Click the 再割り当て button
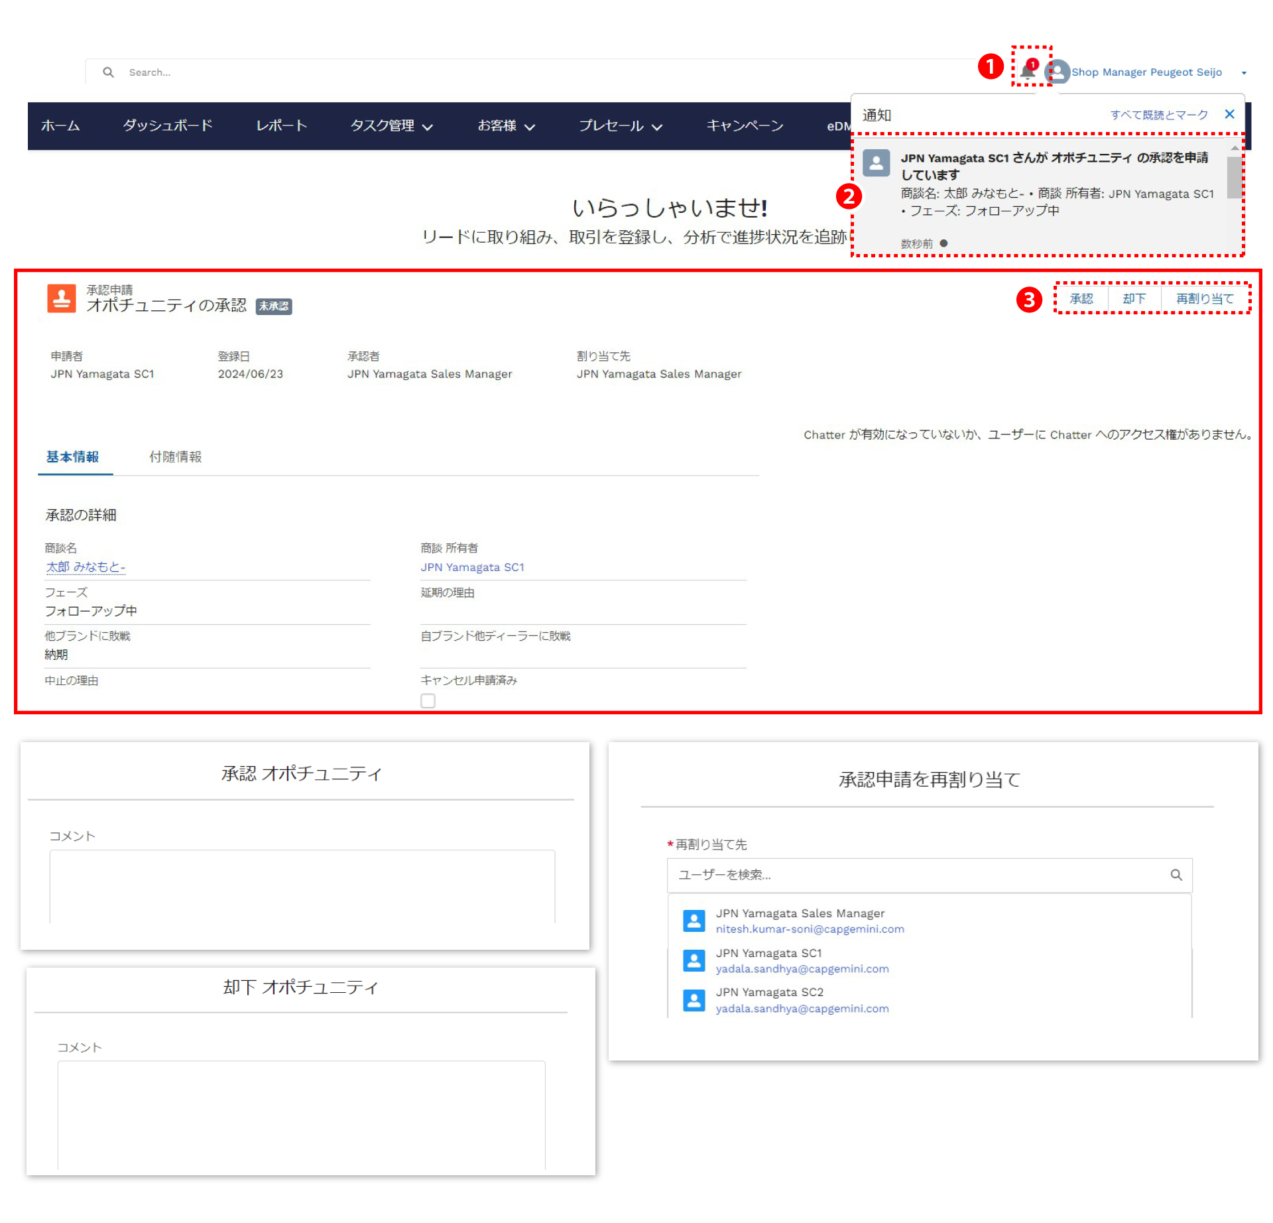 tap(1204, 299)
